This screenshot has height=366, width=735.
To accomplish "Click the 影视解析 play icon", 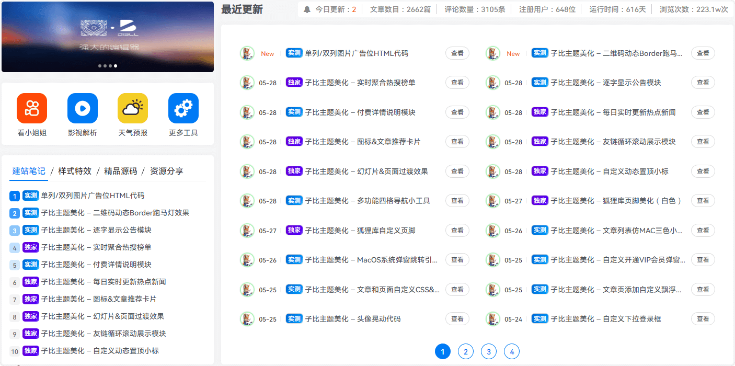I will coord(82,107).
